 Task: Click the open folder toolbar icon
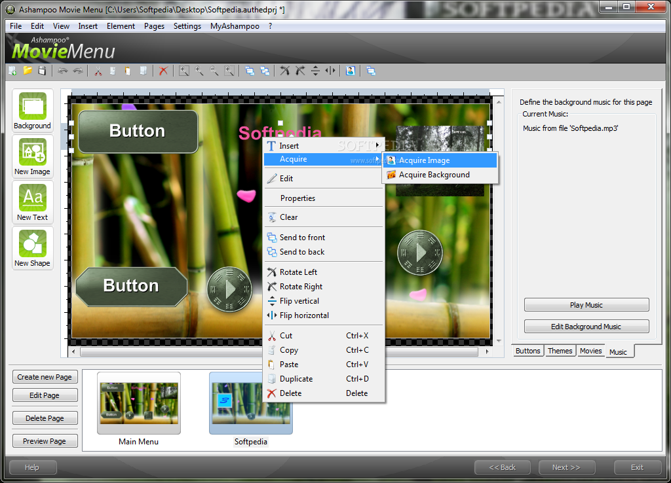tap(28, 71)
